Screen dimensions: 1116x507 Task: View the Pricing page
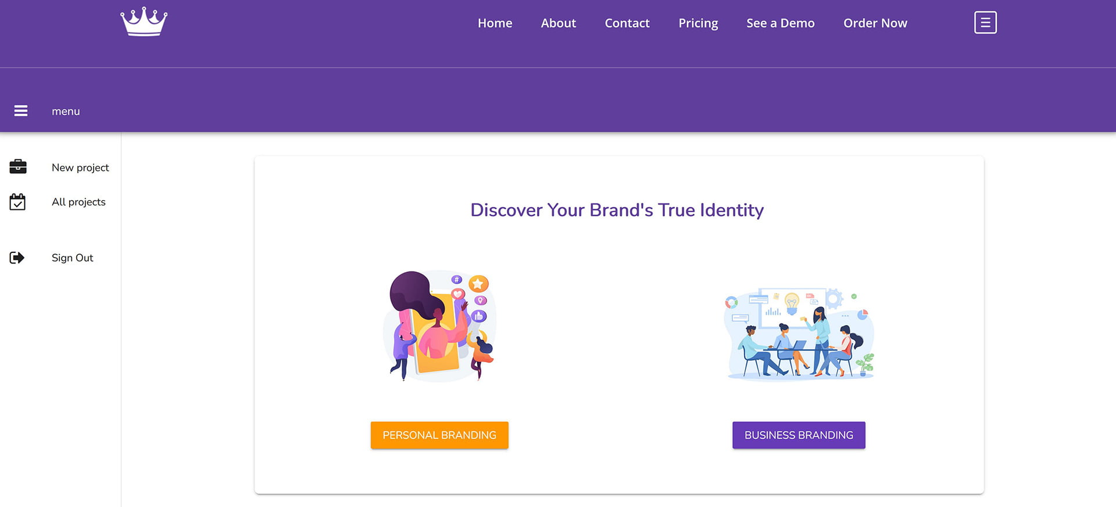pyautogui.click(x=698, y=23)
